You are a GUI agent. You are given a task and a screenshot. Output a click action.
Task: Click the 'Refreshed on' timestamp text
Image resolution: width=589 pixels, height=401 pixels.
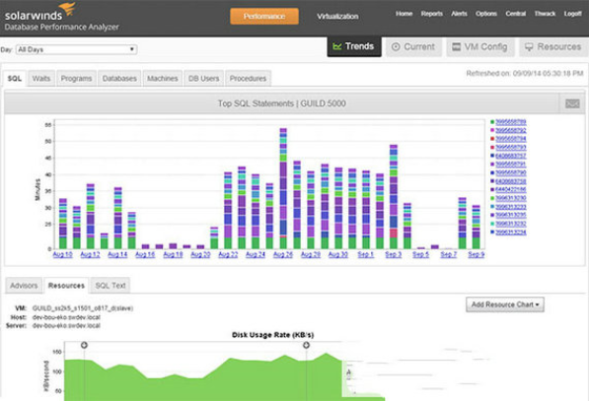coord(525,73)
